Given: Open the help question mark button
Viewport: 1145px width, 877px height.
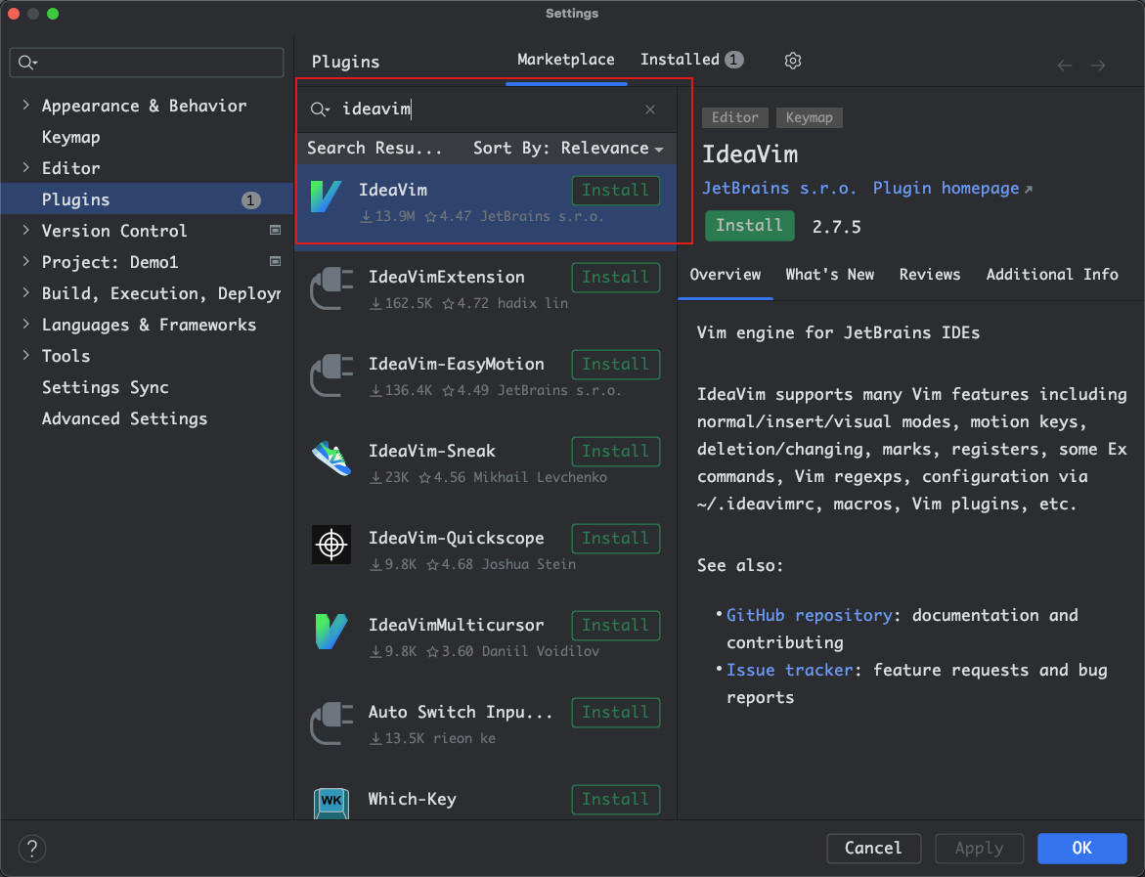Looking at the screenshot, I should click(x=32, y=848).
